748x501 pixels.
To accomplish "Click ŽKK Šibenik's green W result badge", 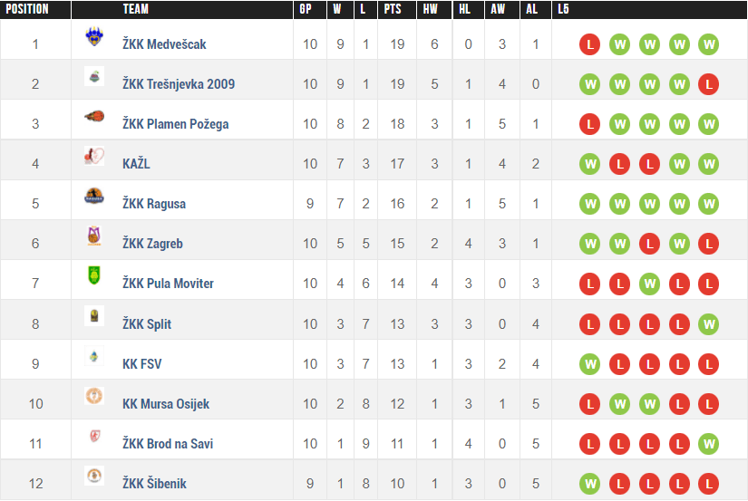I will [590, 484].
